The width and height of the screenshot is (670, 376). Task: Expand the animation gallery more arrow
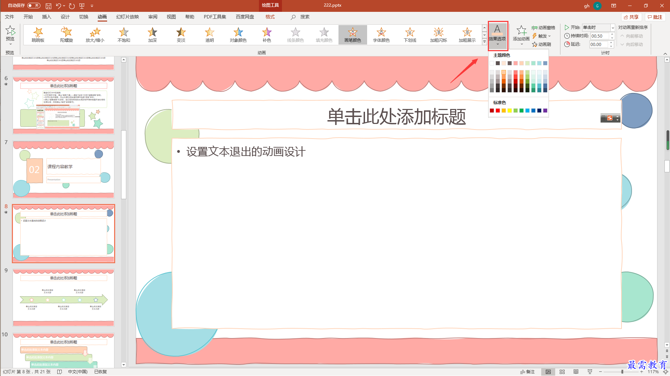coord(484,42)
